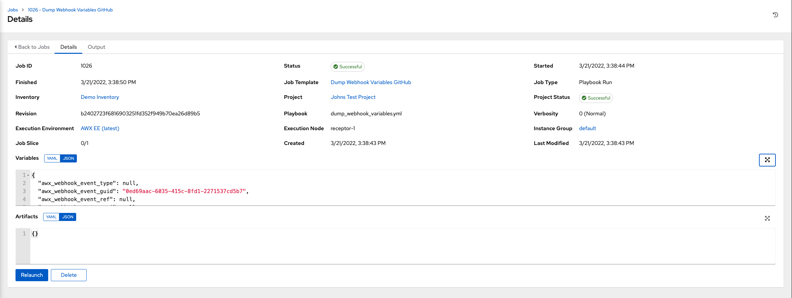This screenshot has width=792, height=298.
Task: Click the green Successful status badge
Action: (x=347, y=67)
